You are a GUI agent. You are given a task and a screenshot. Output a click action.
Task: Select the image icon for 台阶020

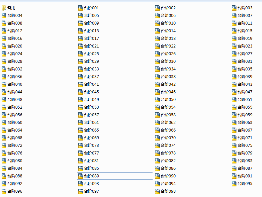point(4,46)
